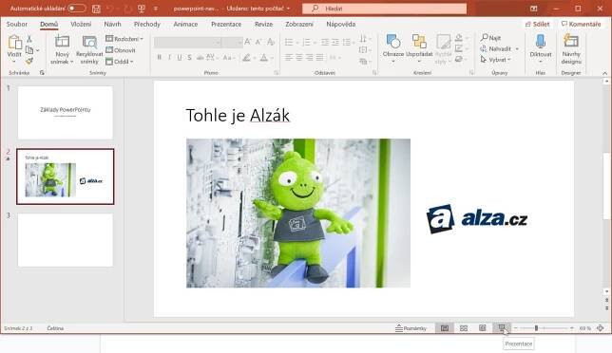Click the Najít search button
Screen dimensions: 612x353
pos(491,38)
